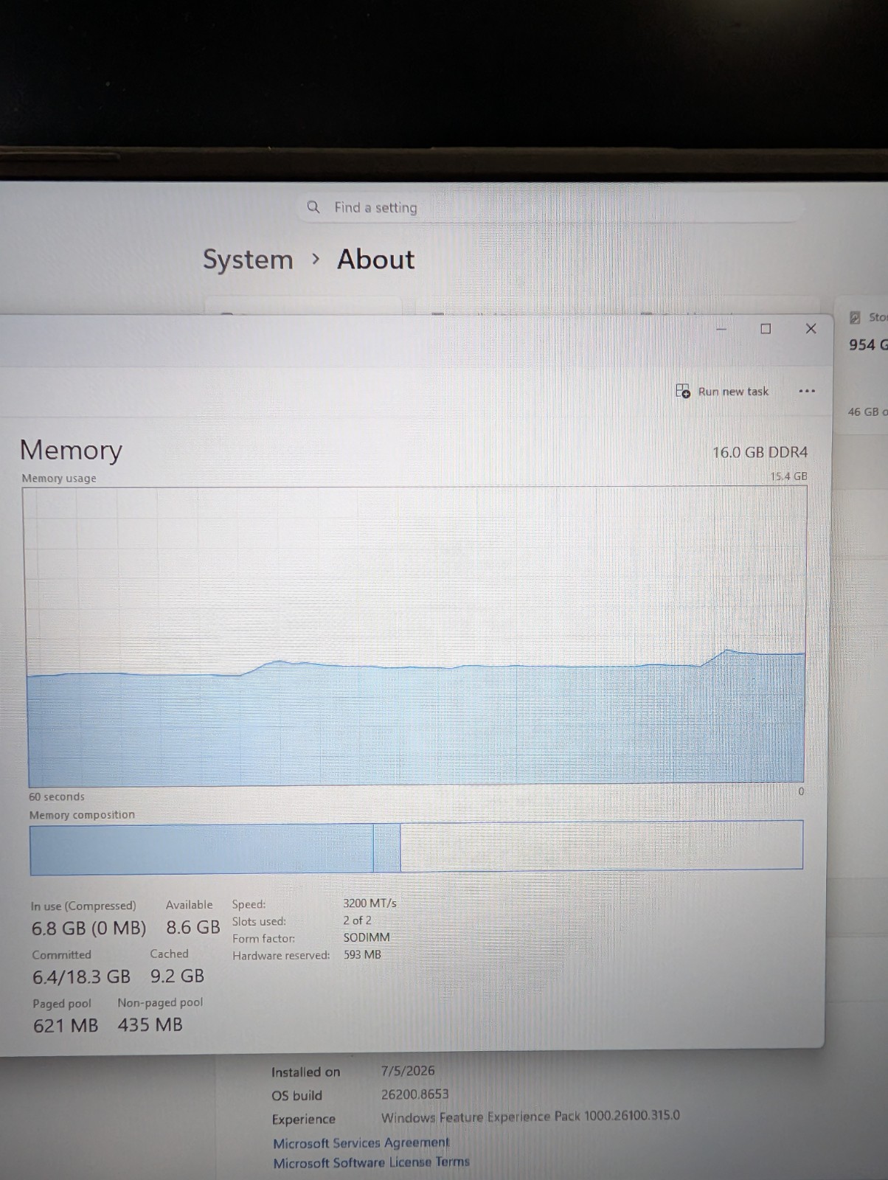Click the storage icon in the Settings card
The image size is (888, 1180).
click(855, 317)
